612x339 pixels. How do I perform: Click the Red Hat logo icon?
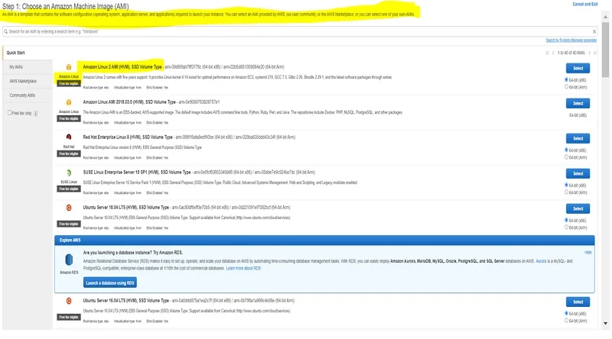click(x=69, y=137)
